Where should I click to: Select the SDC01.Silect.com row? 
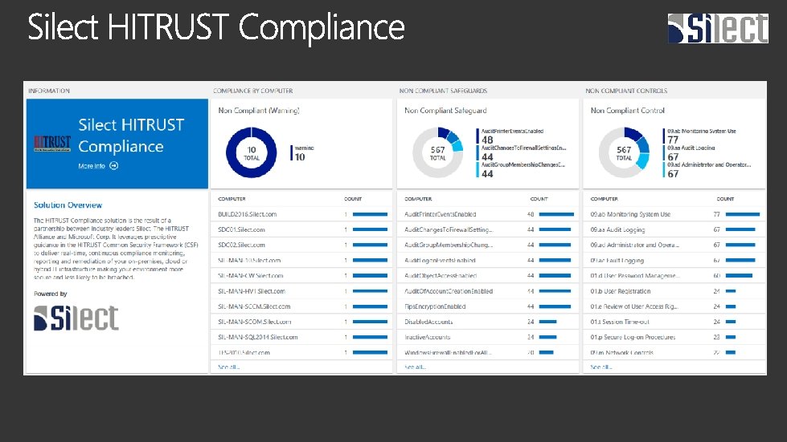(301, 229)
